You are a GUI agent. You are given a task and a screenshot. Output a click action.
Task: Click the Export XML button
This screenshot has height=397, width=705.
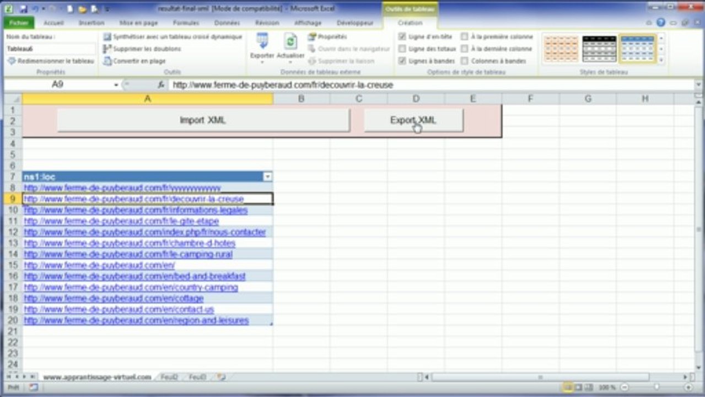pos(413,120)
